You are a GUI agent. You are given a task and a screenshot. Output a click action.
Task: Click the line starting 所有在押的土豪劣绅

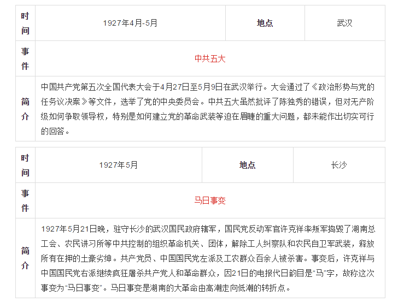pos(207,258)
